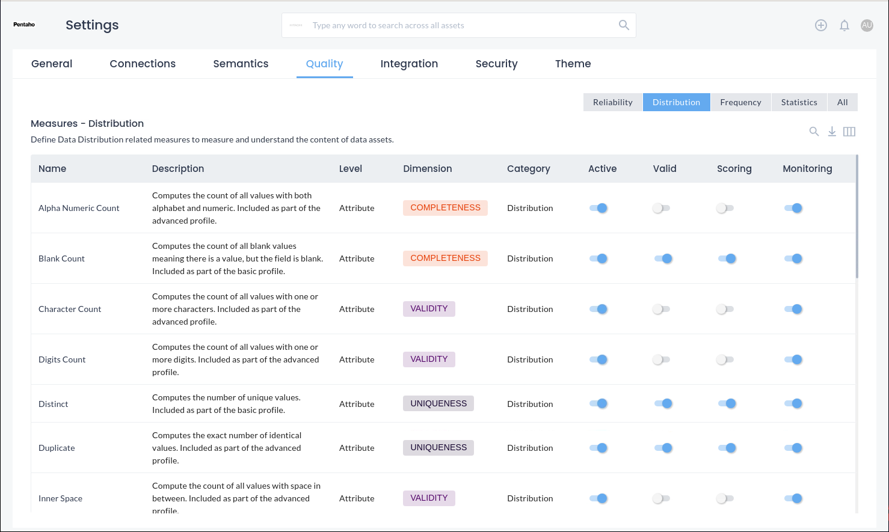Click the search magnifier in the top search bar
This screenshot has width=889, height=532.
(624, 25)
